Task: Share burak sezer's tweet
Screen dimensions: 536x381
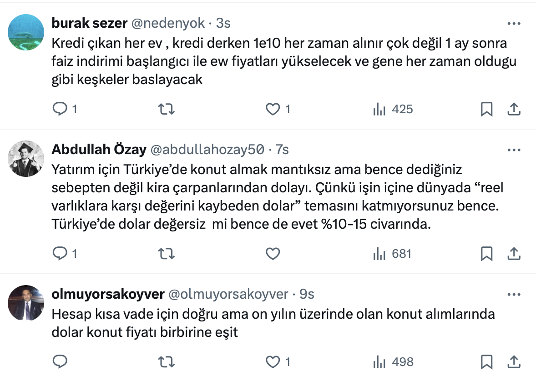Action: 514,109
